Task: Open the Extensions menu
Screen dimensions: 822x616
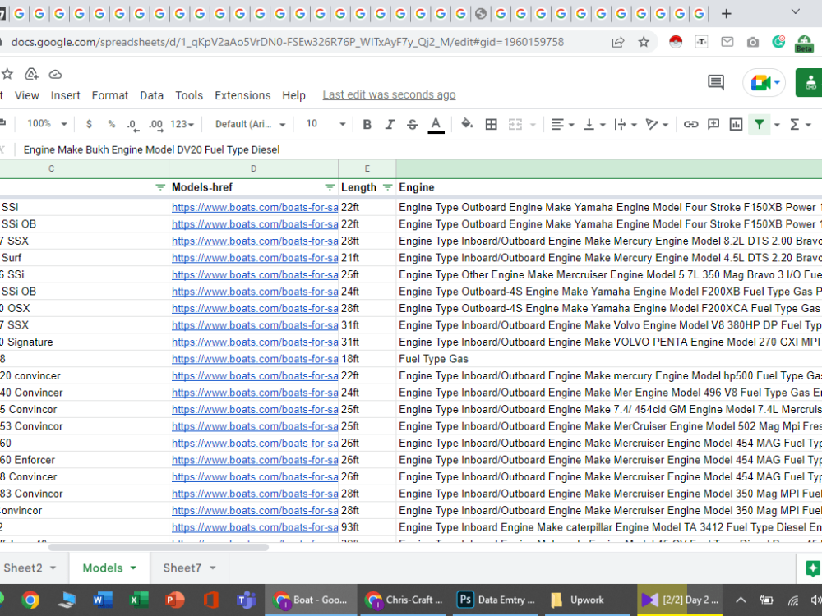Action: pos(242,95)
